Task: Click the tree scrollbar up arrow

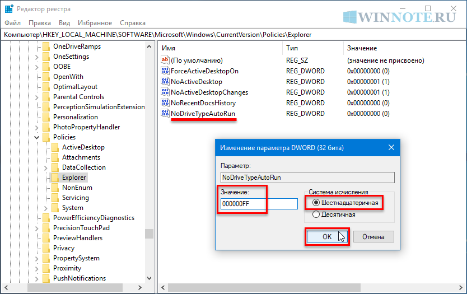Action: coord(149,47)
